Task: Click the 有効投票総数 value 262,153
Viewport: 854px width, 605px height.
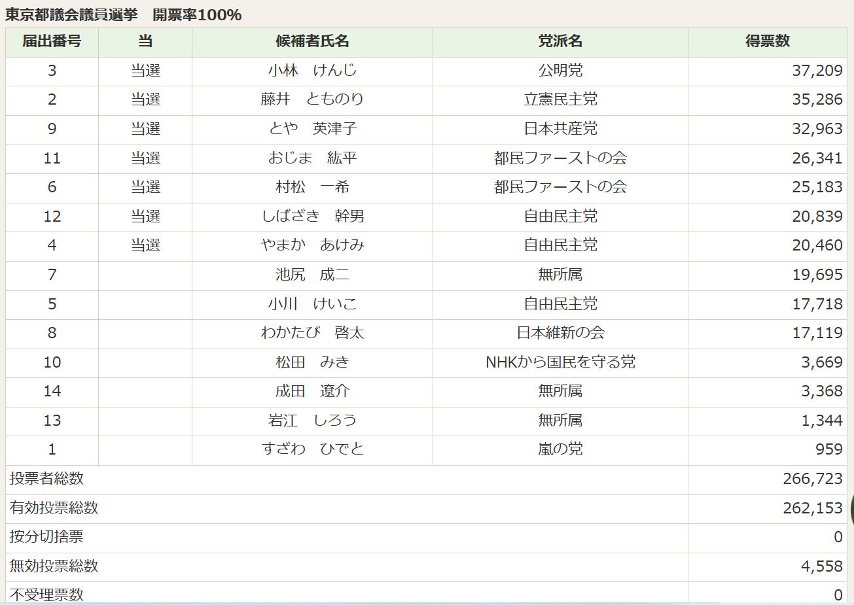Action: (x=812, y=508)
